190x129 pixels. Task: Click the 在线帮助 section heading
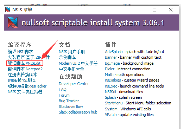coord(71,77)
